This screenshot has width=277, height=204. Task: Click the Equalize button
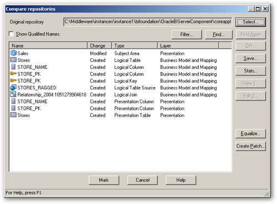(250, 134)
